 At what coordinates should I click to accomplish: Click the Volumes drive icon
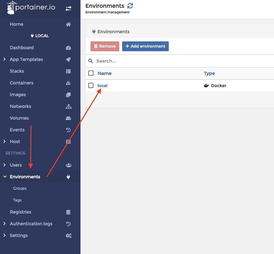click(x=68, y=118)
